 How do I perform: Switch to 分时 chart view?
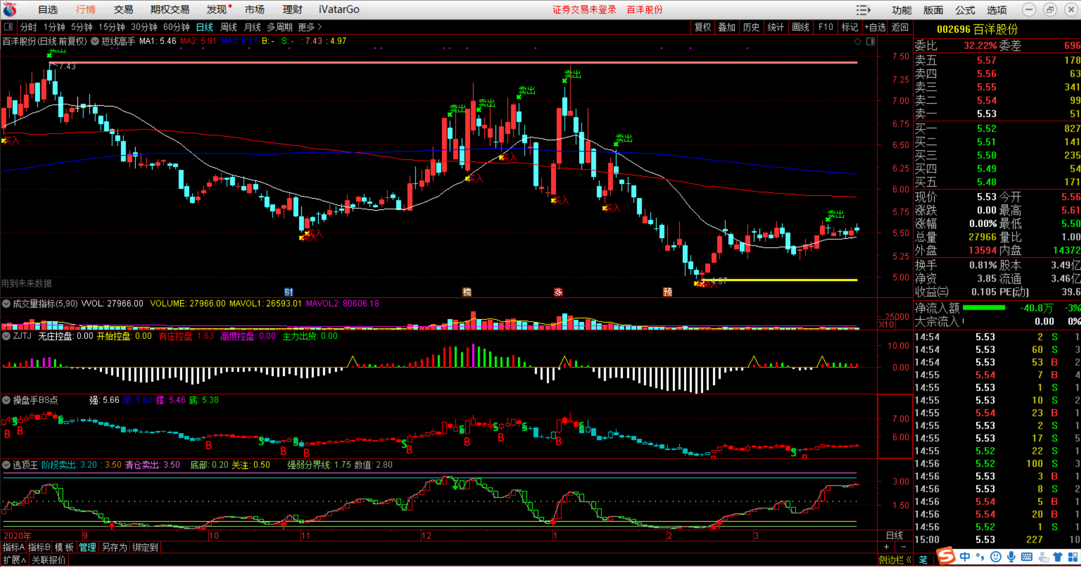pyautogui.click(x=28, y=27)
